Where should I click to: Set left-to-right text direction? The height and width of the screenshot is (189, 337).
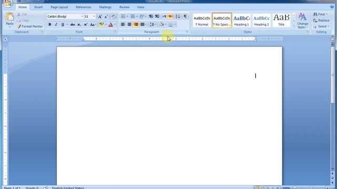pyautogui.click(x=164, y=16)
